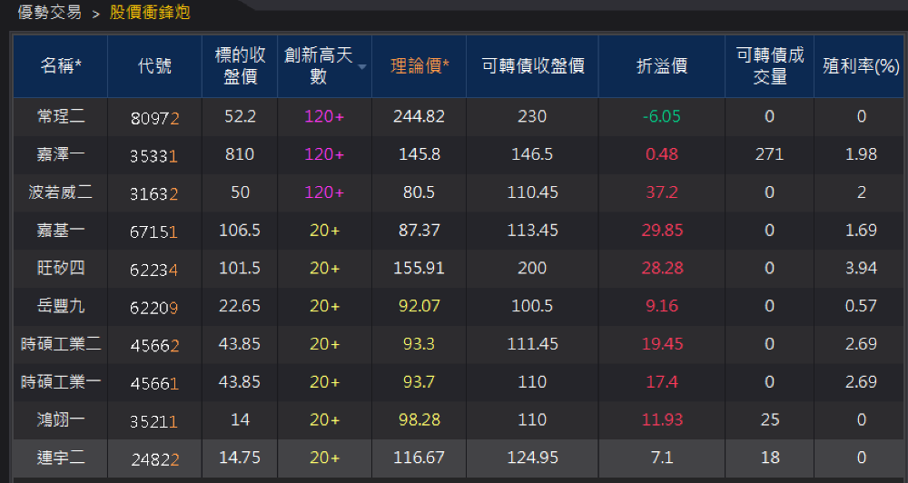The image size is (908, 483).
Task: Select 連宇二 in name column
Action: (x=61, y=458)
